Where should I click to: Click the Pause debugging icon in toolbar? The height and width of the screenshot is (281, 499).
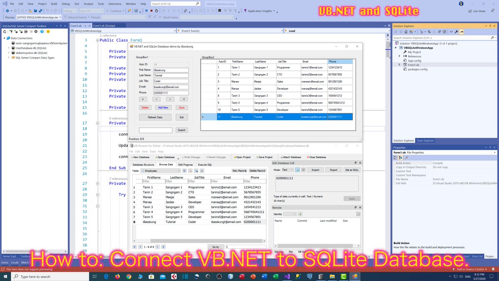tap(146, 11)
